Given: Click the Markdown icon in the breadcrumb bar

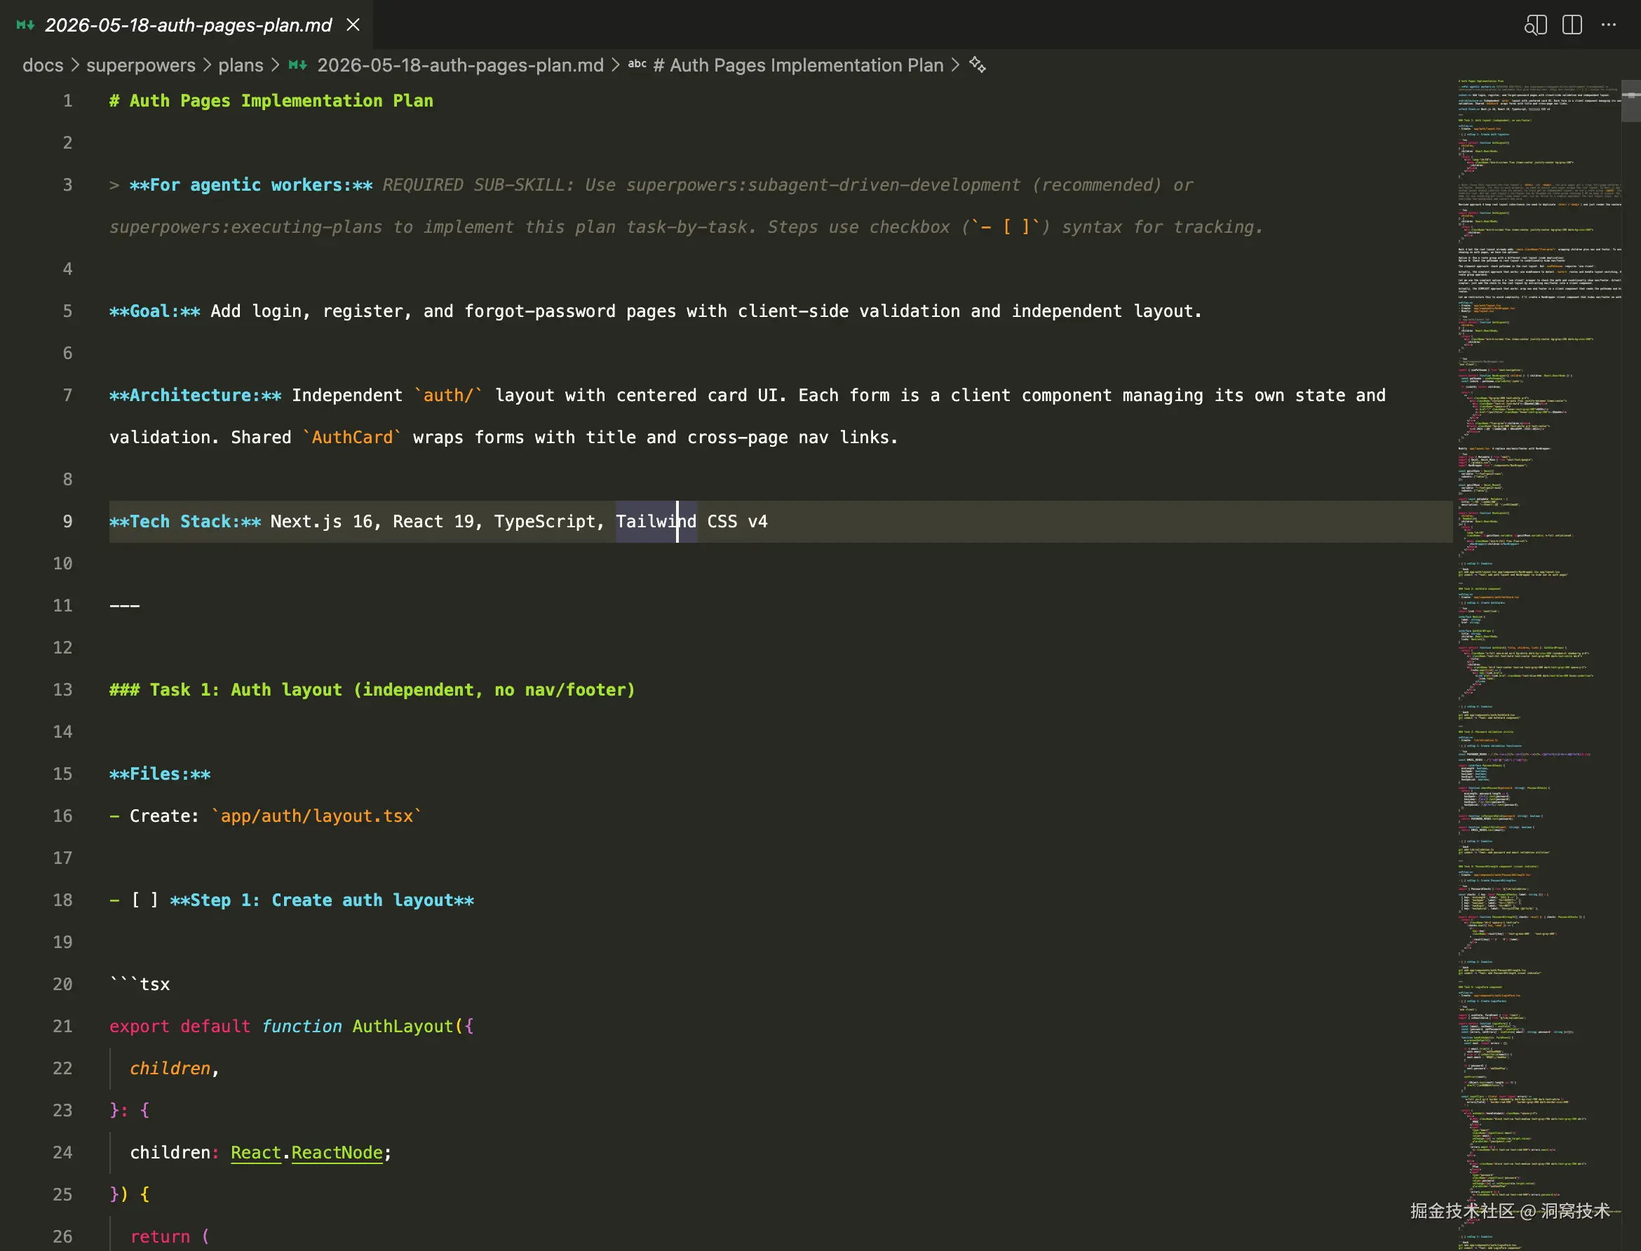Looking at the screenshot, I should click(x=298, y=65).
